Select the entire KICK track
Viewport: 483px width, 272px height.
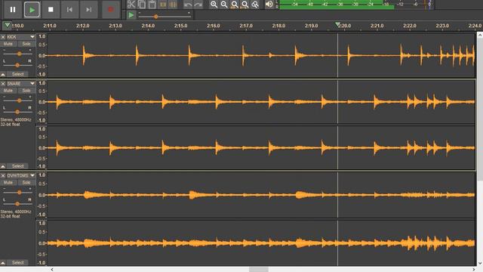[x=18, y=74]
